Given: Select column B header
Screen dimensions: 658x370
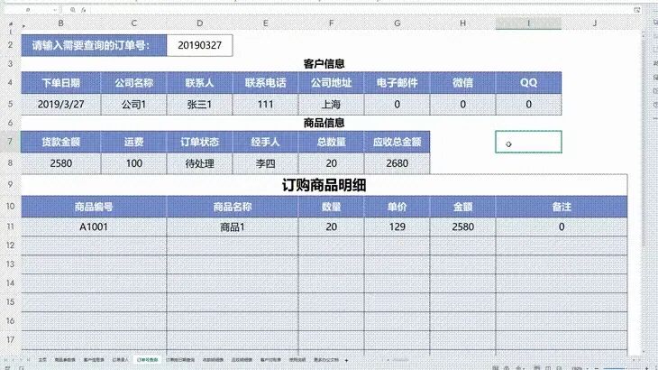Looking at the screenshot, I should tap(60, 23).
